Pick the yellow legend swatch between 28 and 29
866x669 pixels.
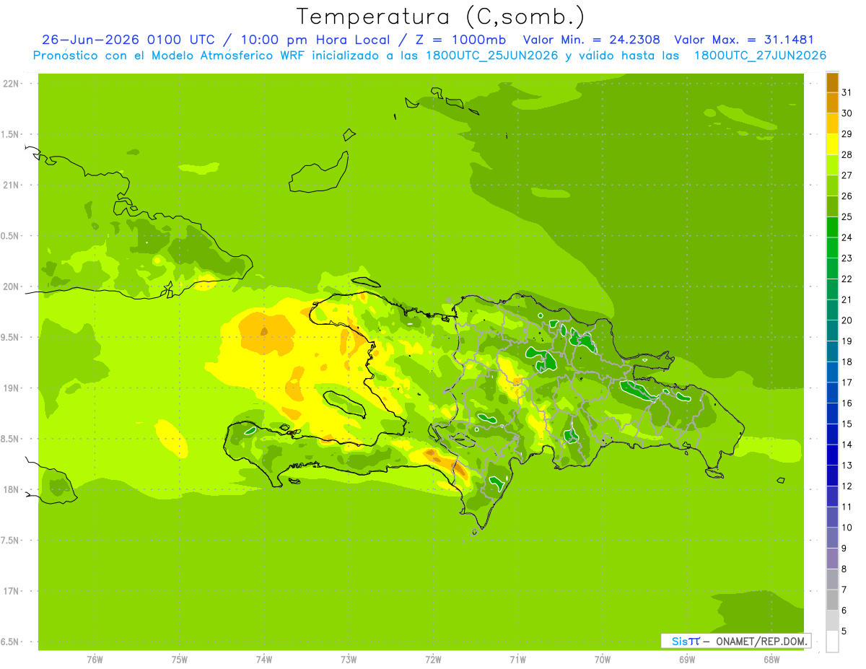832,144
